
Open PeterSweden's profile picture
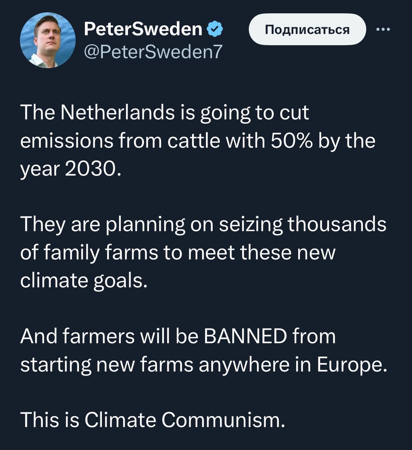47,40
